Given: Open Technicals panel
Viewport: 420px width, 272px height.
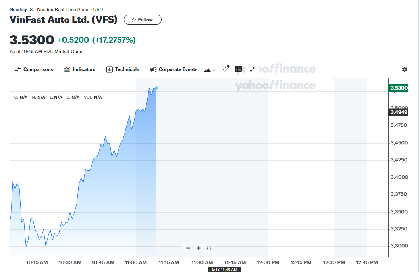Looking at the screenshot, I should tap(123, 69).
